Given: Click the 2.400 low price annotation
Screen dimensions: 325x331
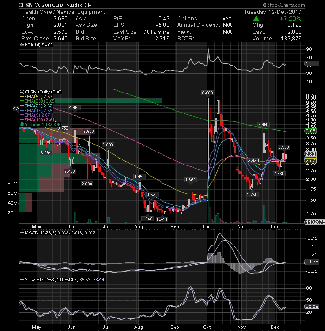Looking at the screenshot, I should [70, 171].
